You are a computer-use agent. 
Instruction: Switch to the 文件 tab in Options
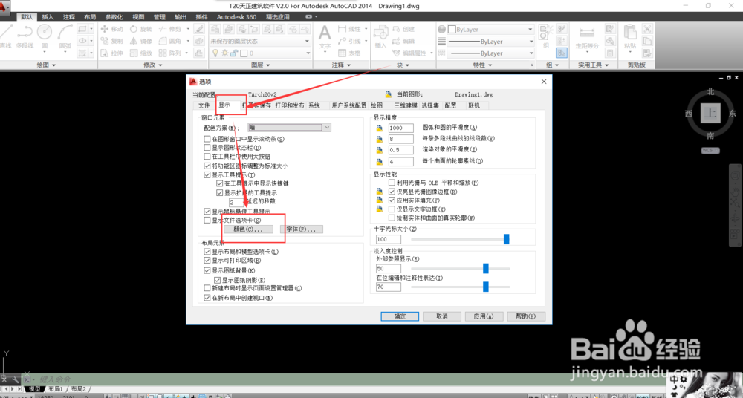pos(204,105)
